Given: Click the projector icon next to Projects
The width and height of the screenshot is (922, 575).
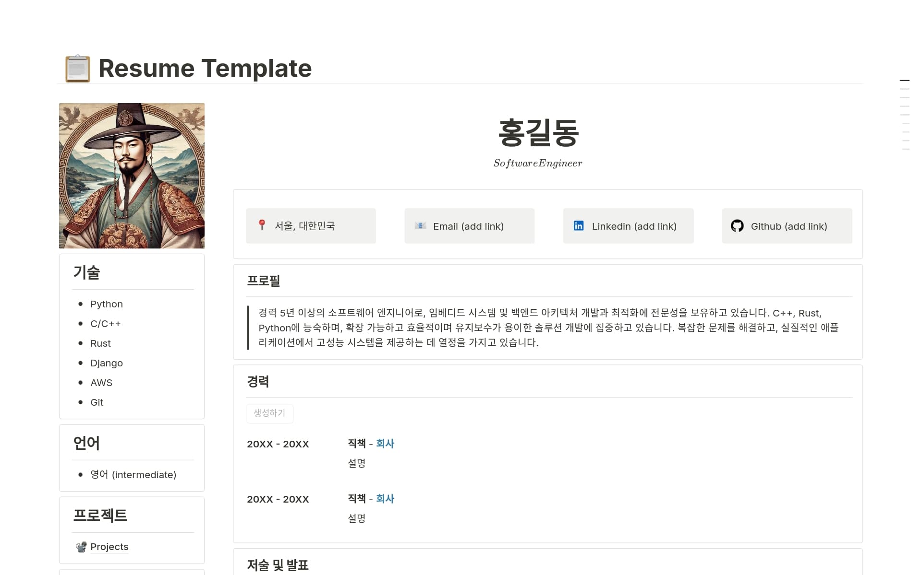Looking at the screenshot, I should tap(81, 547).
